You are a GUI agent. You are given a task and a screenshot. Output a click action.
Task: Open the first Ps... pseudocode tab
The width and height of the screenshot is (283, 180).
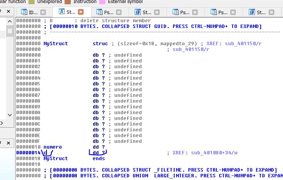pos(108,12)
